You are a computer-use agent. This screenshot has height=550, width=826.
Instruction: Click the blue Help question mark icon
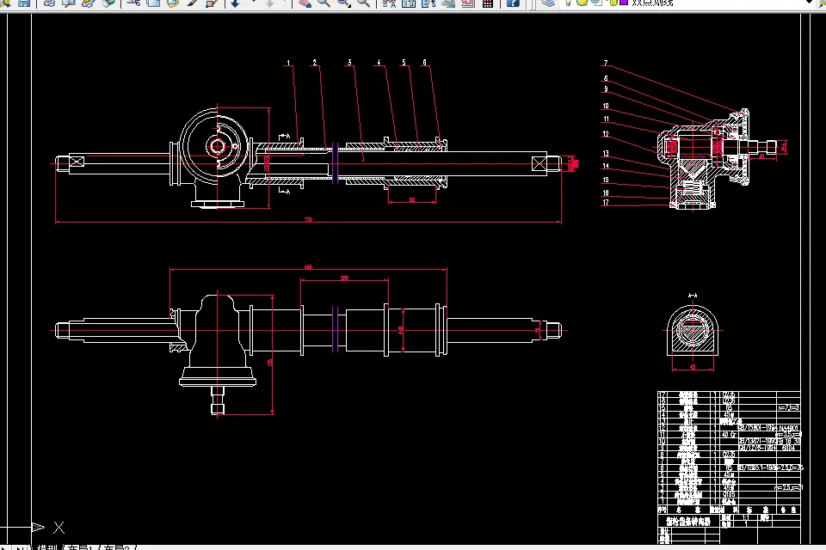coord(513,3)
